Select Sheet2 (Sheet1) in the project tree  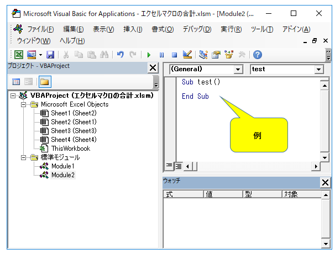74,122
